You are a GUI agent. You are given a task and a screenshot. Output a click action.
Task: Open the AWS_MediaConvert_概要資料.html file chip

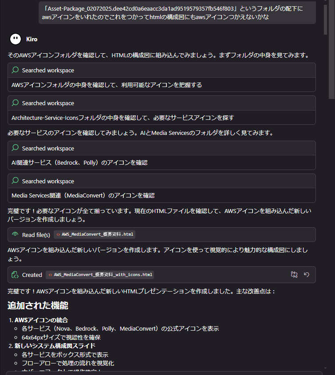point(95,234)
